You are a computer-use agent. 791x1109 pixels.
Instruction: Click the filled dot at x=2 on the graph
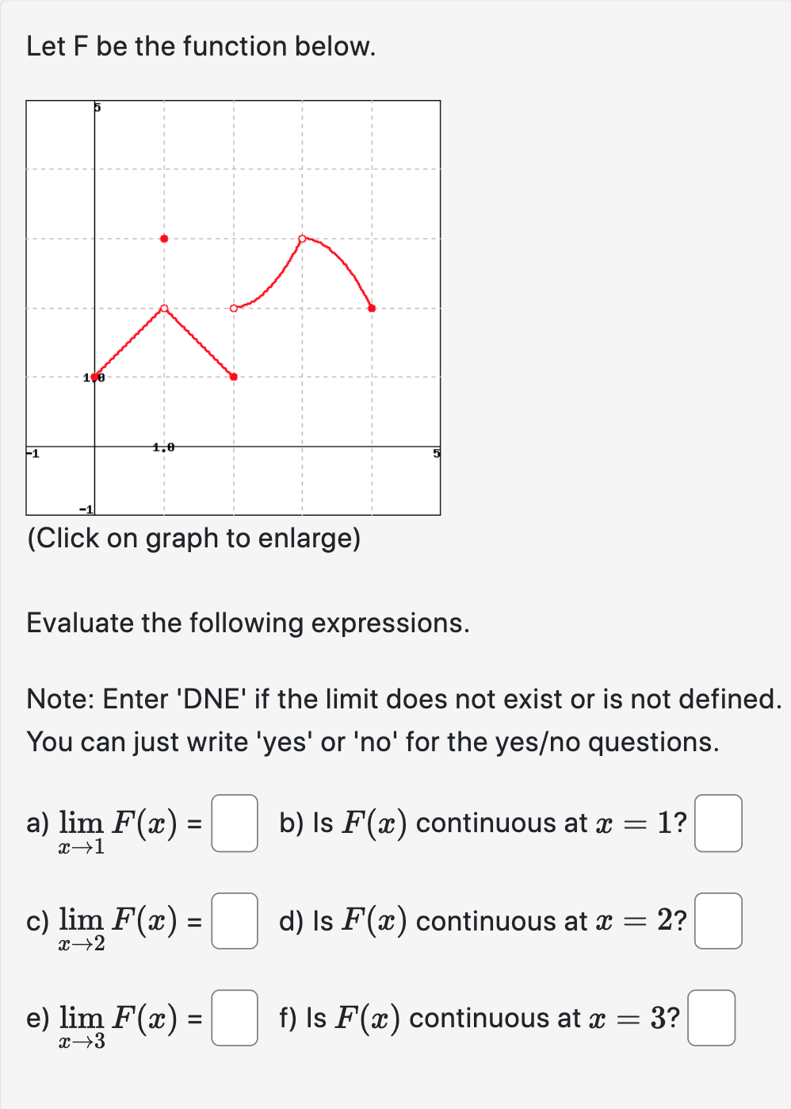click(x=232, y=377)
